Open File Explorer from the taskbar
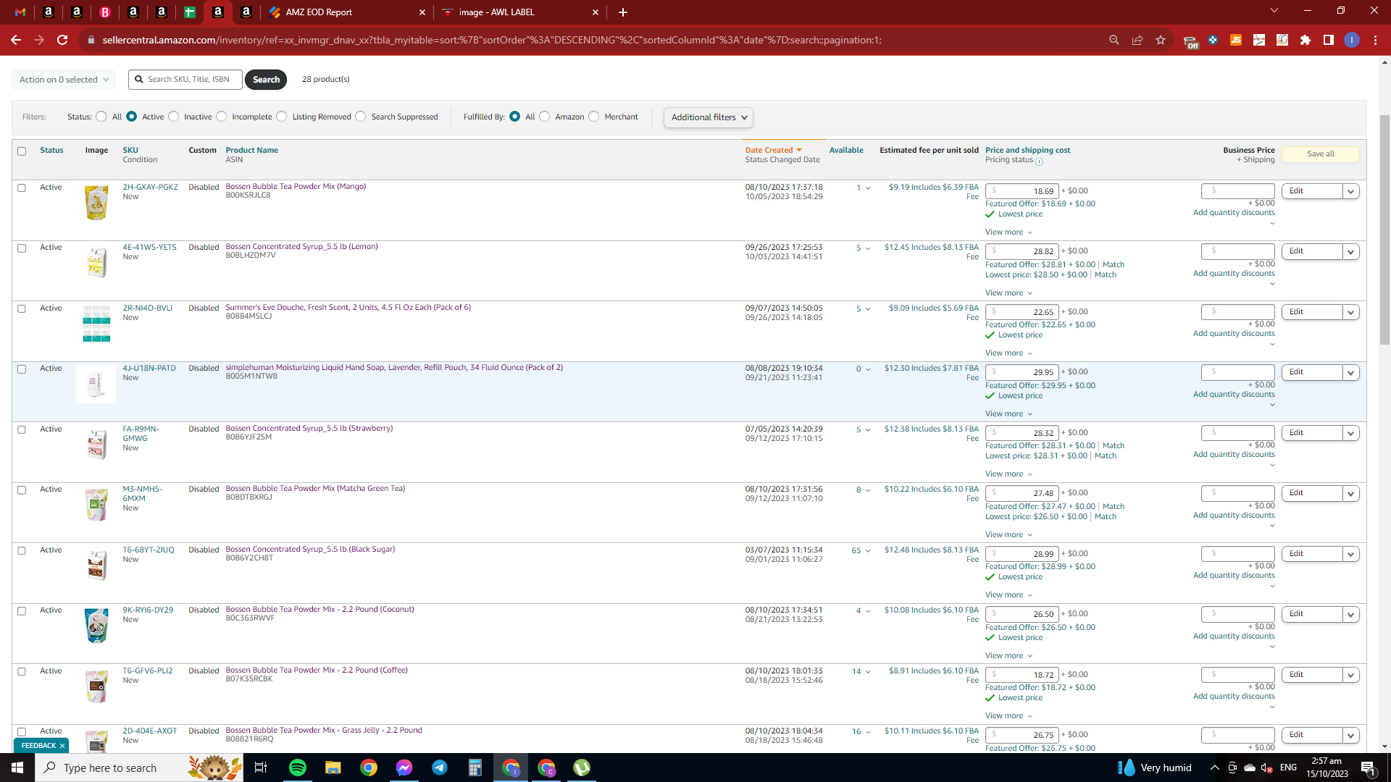1391x782 pixels. coord(333,768)
